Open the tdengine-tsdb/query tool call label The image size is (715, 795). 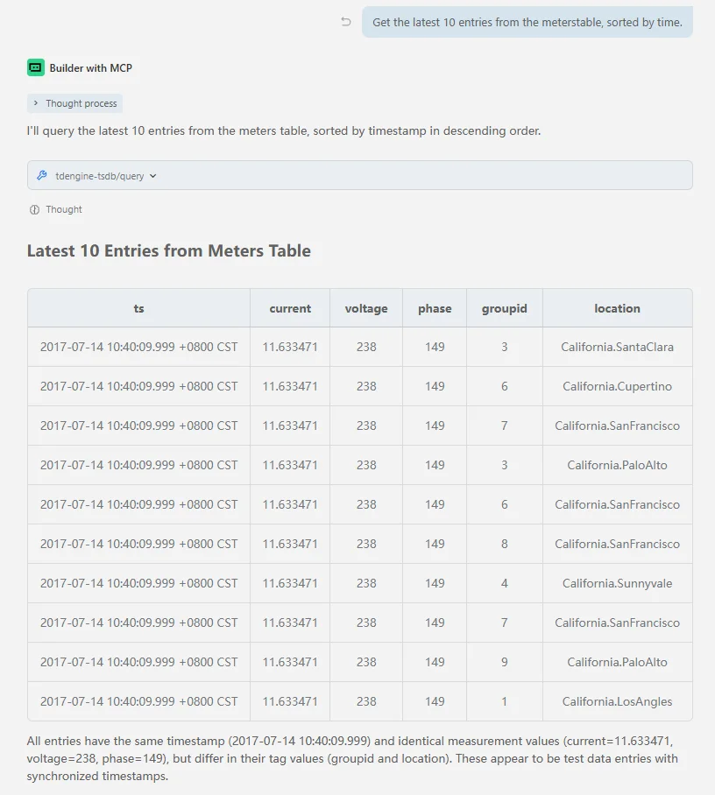[99, 176]
